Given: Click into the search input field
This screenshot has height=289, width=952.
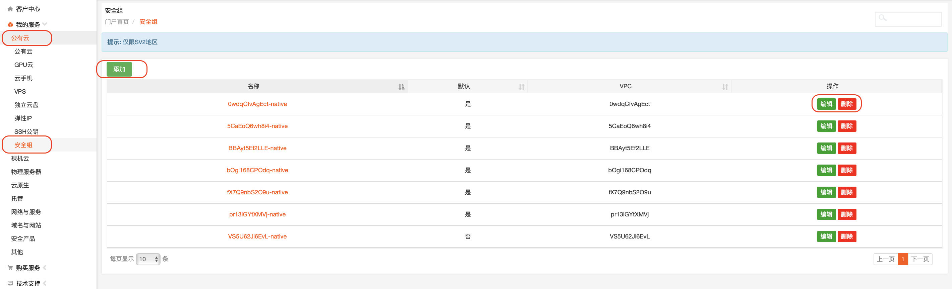Looking at the screenshot, I should (x=913, y=19).
